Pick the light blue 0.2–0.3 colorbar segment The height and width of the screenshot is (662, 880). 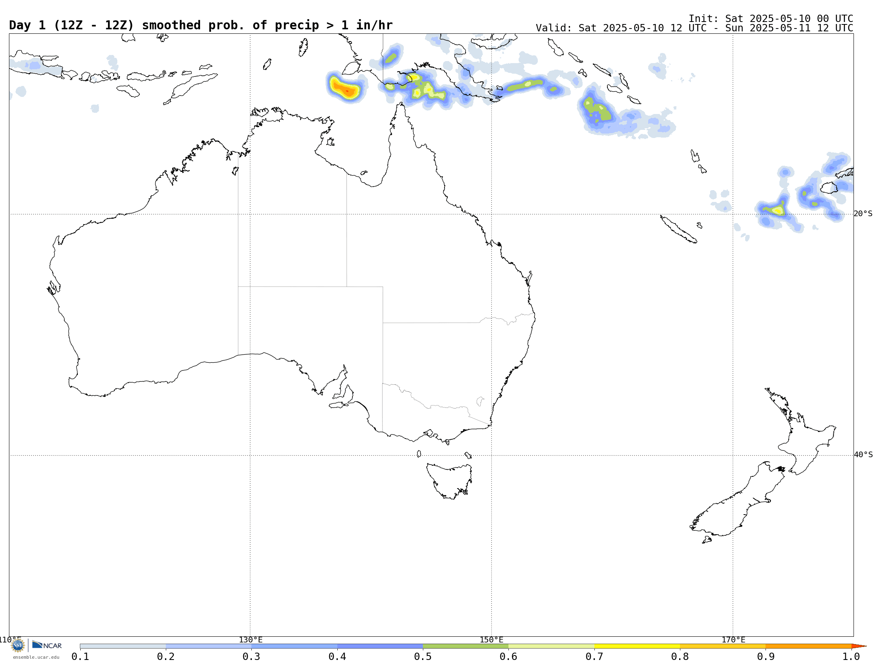coord(209,646)
